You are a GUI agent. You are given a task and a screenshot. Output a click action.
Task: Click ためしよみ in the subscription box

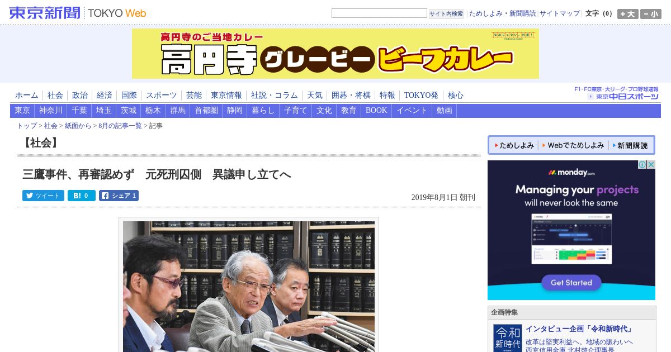pyautogui.click(x=514, y=145)
